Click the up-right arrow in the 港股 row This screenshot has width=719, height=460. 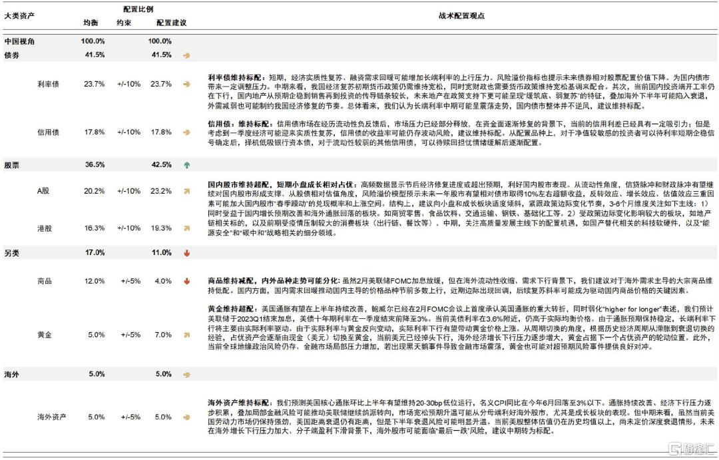pos(186,228)
